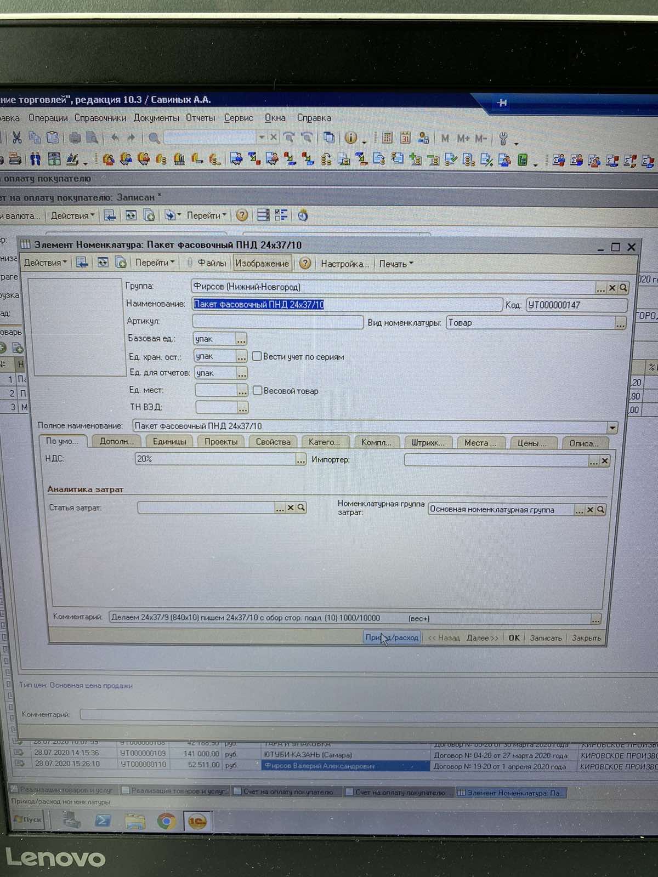The height and width of the screenshot is (877, 658).
Task: Search Номенклатурная группа затрат with magnifier icon
Action: coord(601,510)
